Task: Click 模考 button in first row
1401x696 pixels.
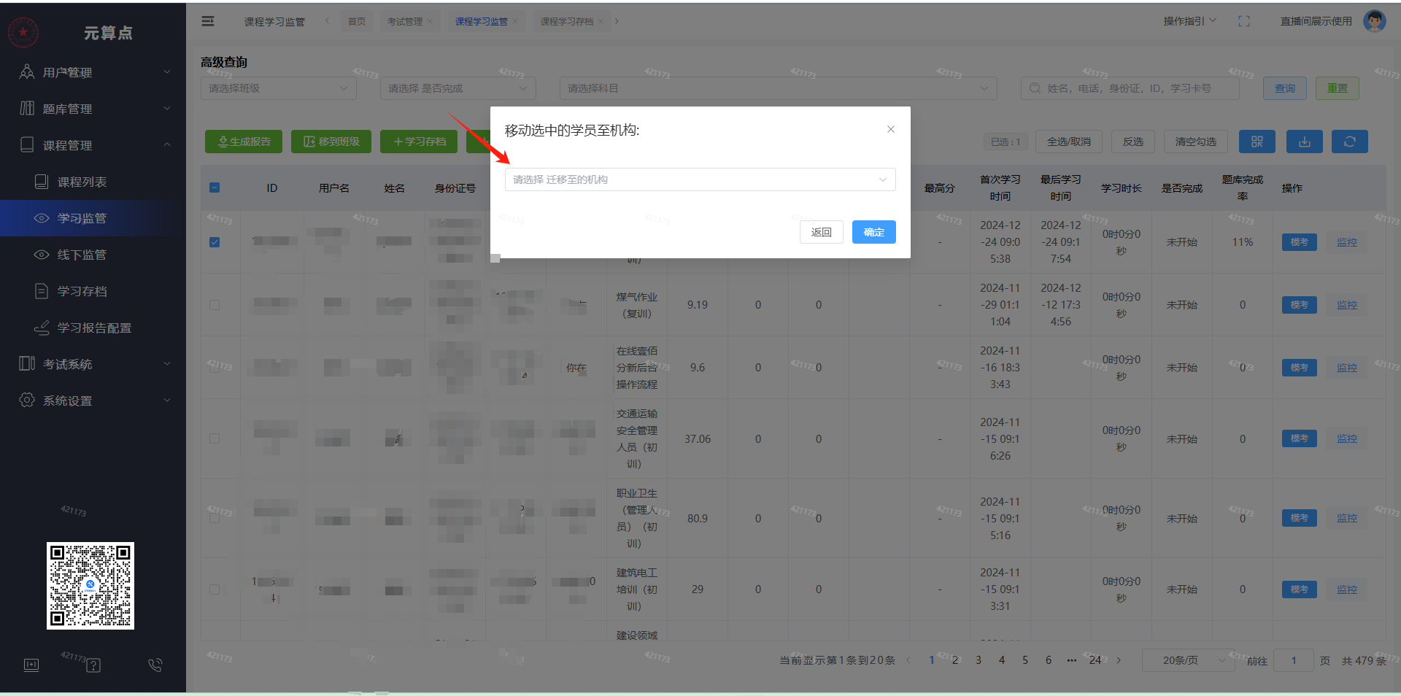Action: coord(1300,242)
